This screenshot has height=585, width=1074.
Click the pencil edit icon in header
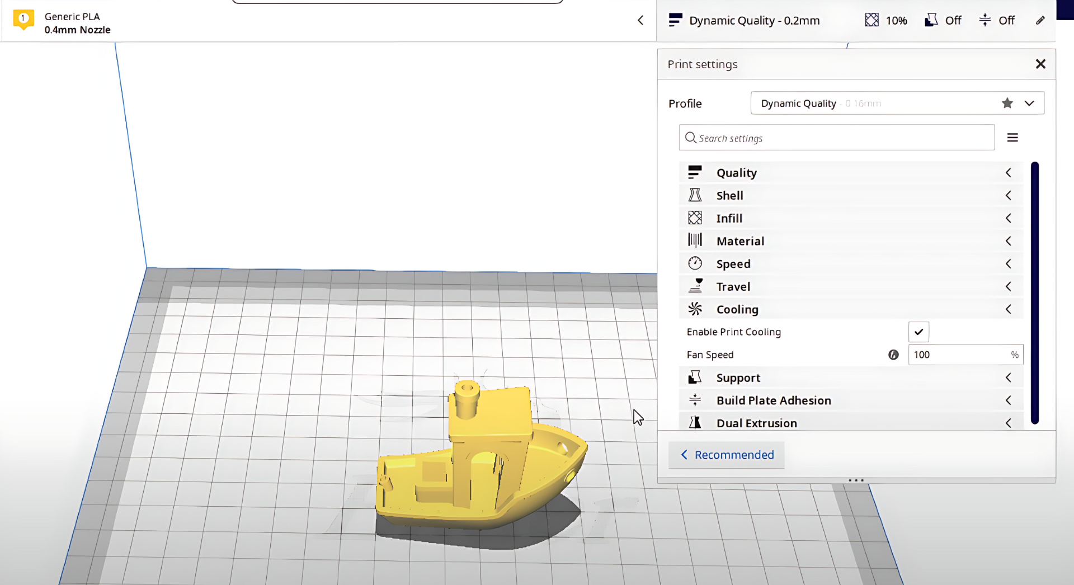point(1040,21)
